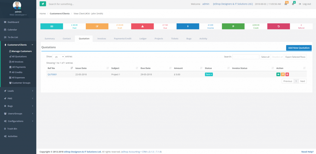Expand the Leads sidebar menu
Viewport: 316px width, 154px height.
(18, 91)
